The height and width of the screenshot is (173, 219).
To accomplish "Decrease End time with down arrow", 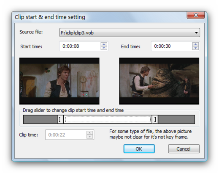I will point(195,48).
